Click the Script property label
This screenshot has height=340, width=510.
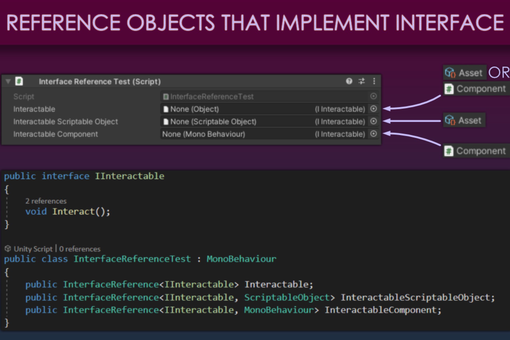24,97
